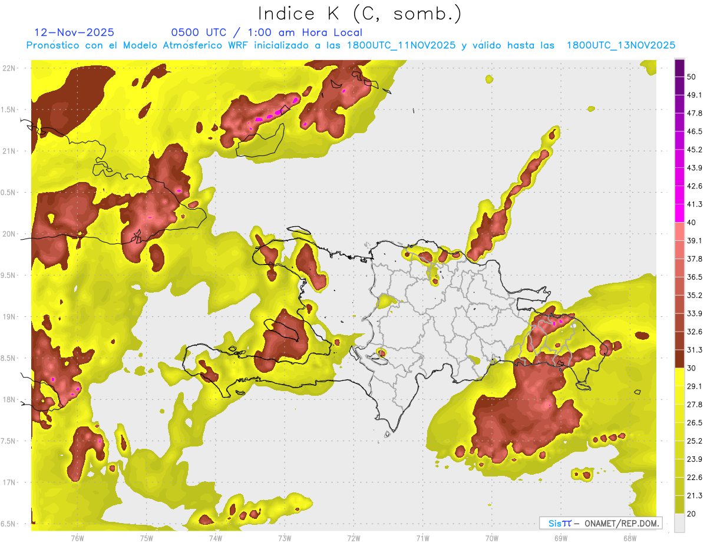Click the colorbar value "33.9"

point(695,313)
